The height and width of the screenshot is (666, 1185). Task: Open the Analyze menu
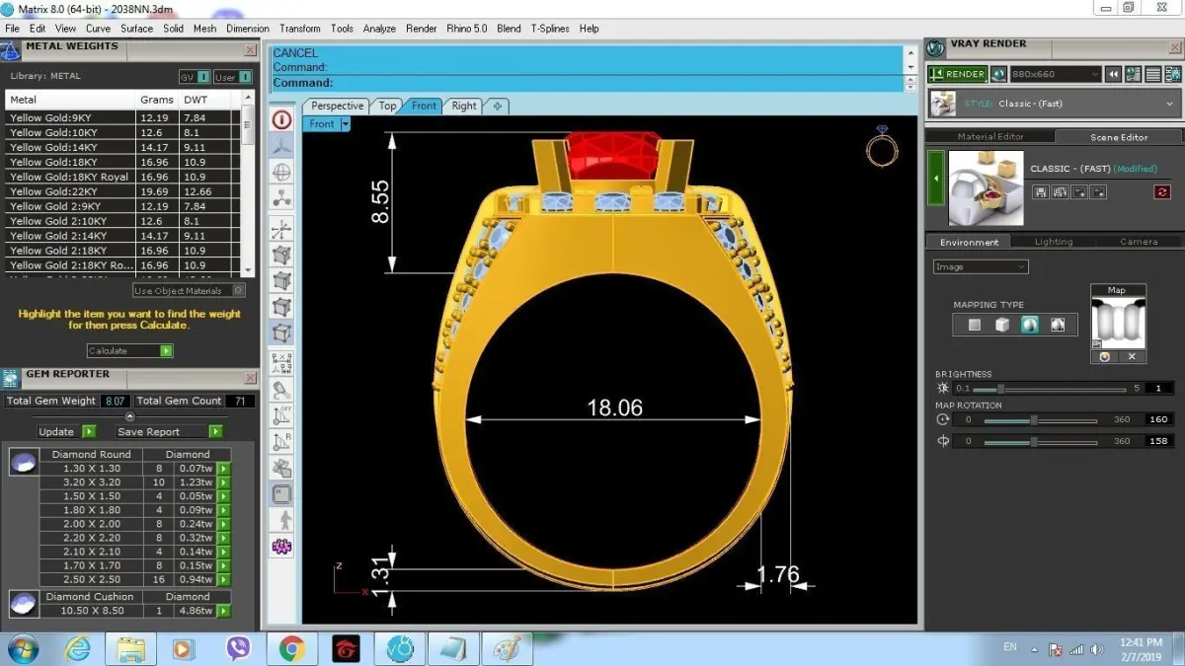(x=379, y=29)
